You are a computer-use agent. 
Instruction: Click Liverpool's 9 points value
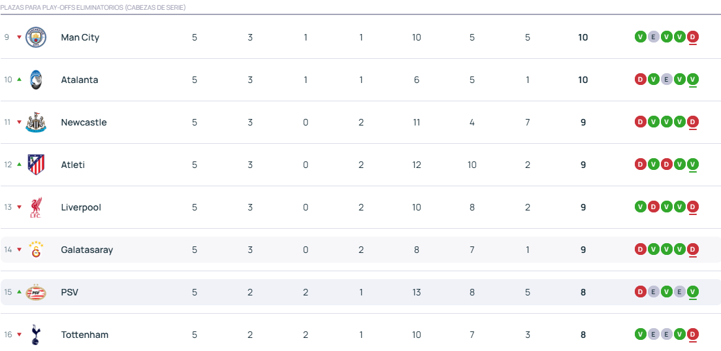(x=583, y=207)
